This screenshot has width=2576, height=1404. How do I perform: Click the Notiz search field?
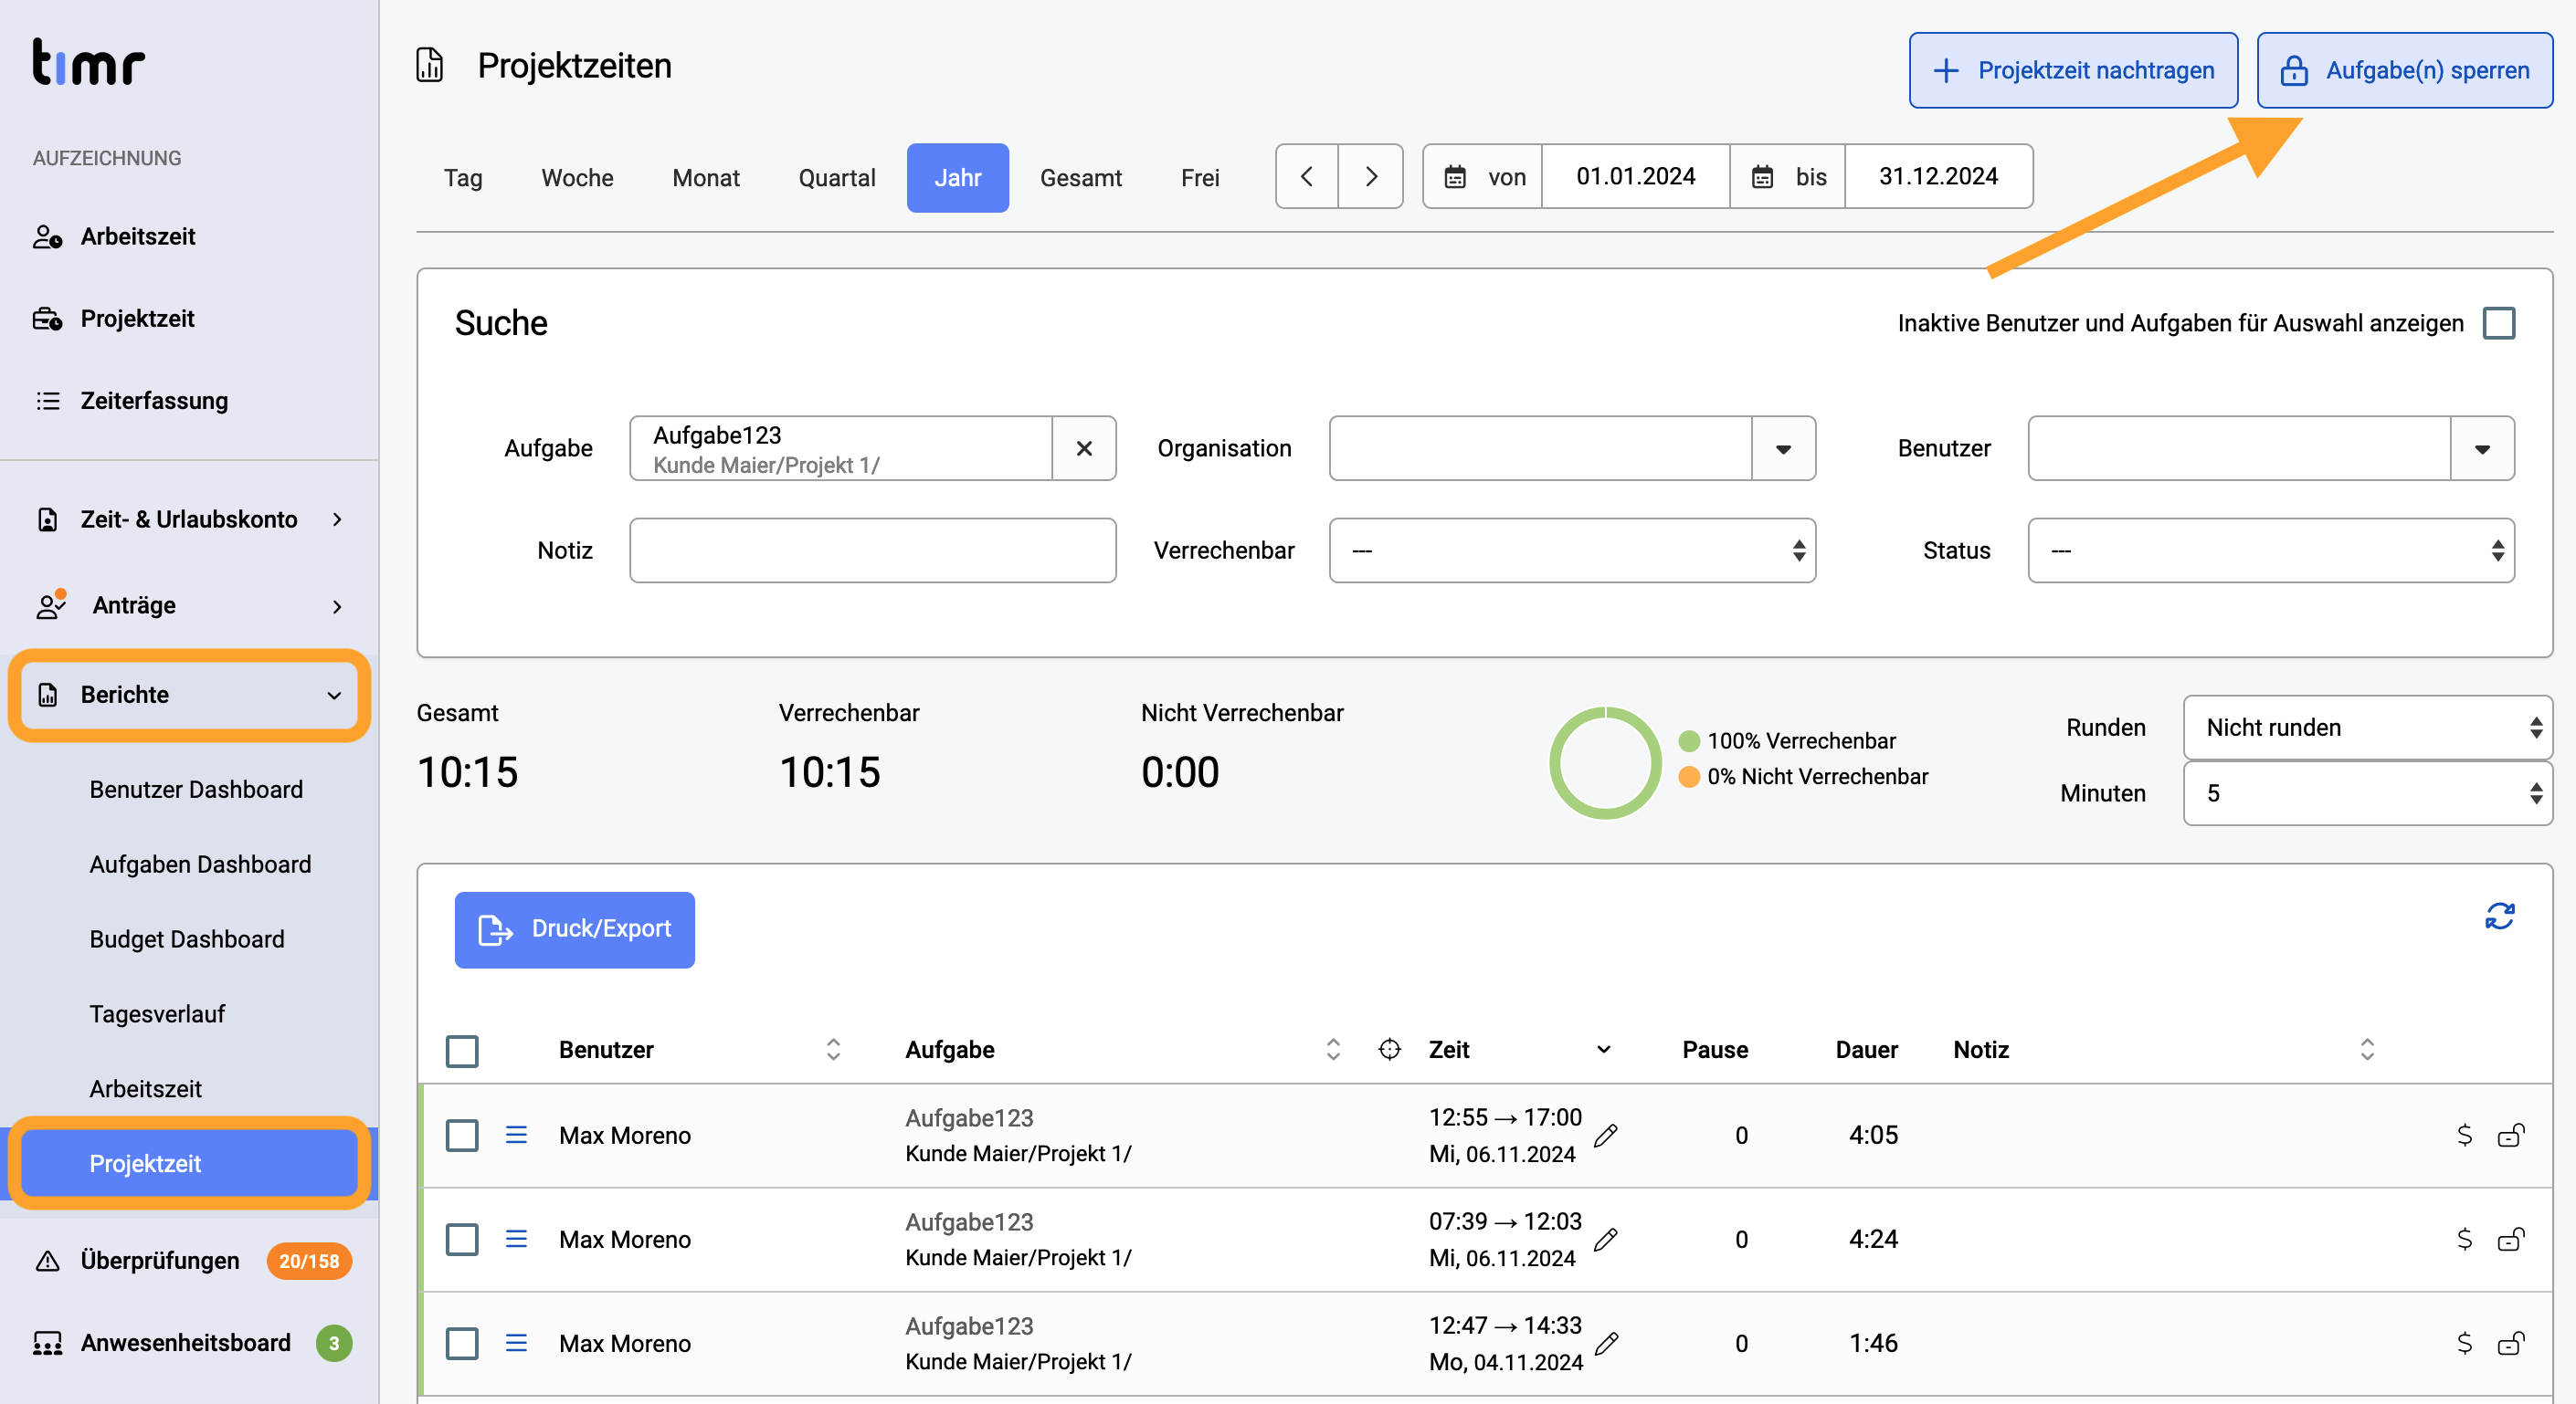click(872, 550)
